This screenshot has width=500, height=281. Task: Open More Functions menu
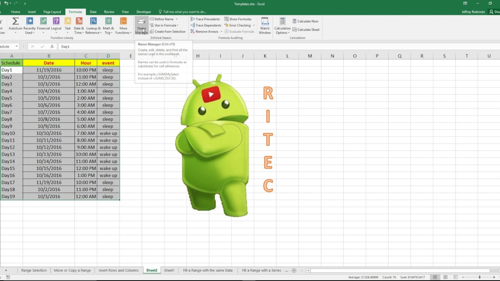click(x=123, y=25)
